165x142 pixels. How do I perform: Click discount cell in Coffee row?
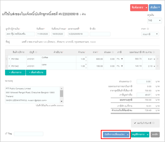click(109, 59)
